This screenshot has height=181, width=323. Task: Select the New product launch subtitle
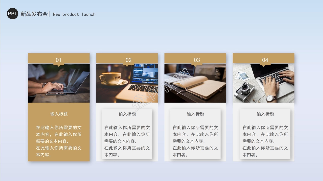[74, 14]
